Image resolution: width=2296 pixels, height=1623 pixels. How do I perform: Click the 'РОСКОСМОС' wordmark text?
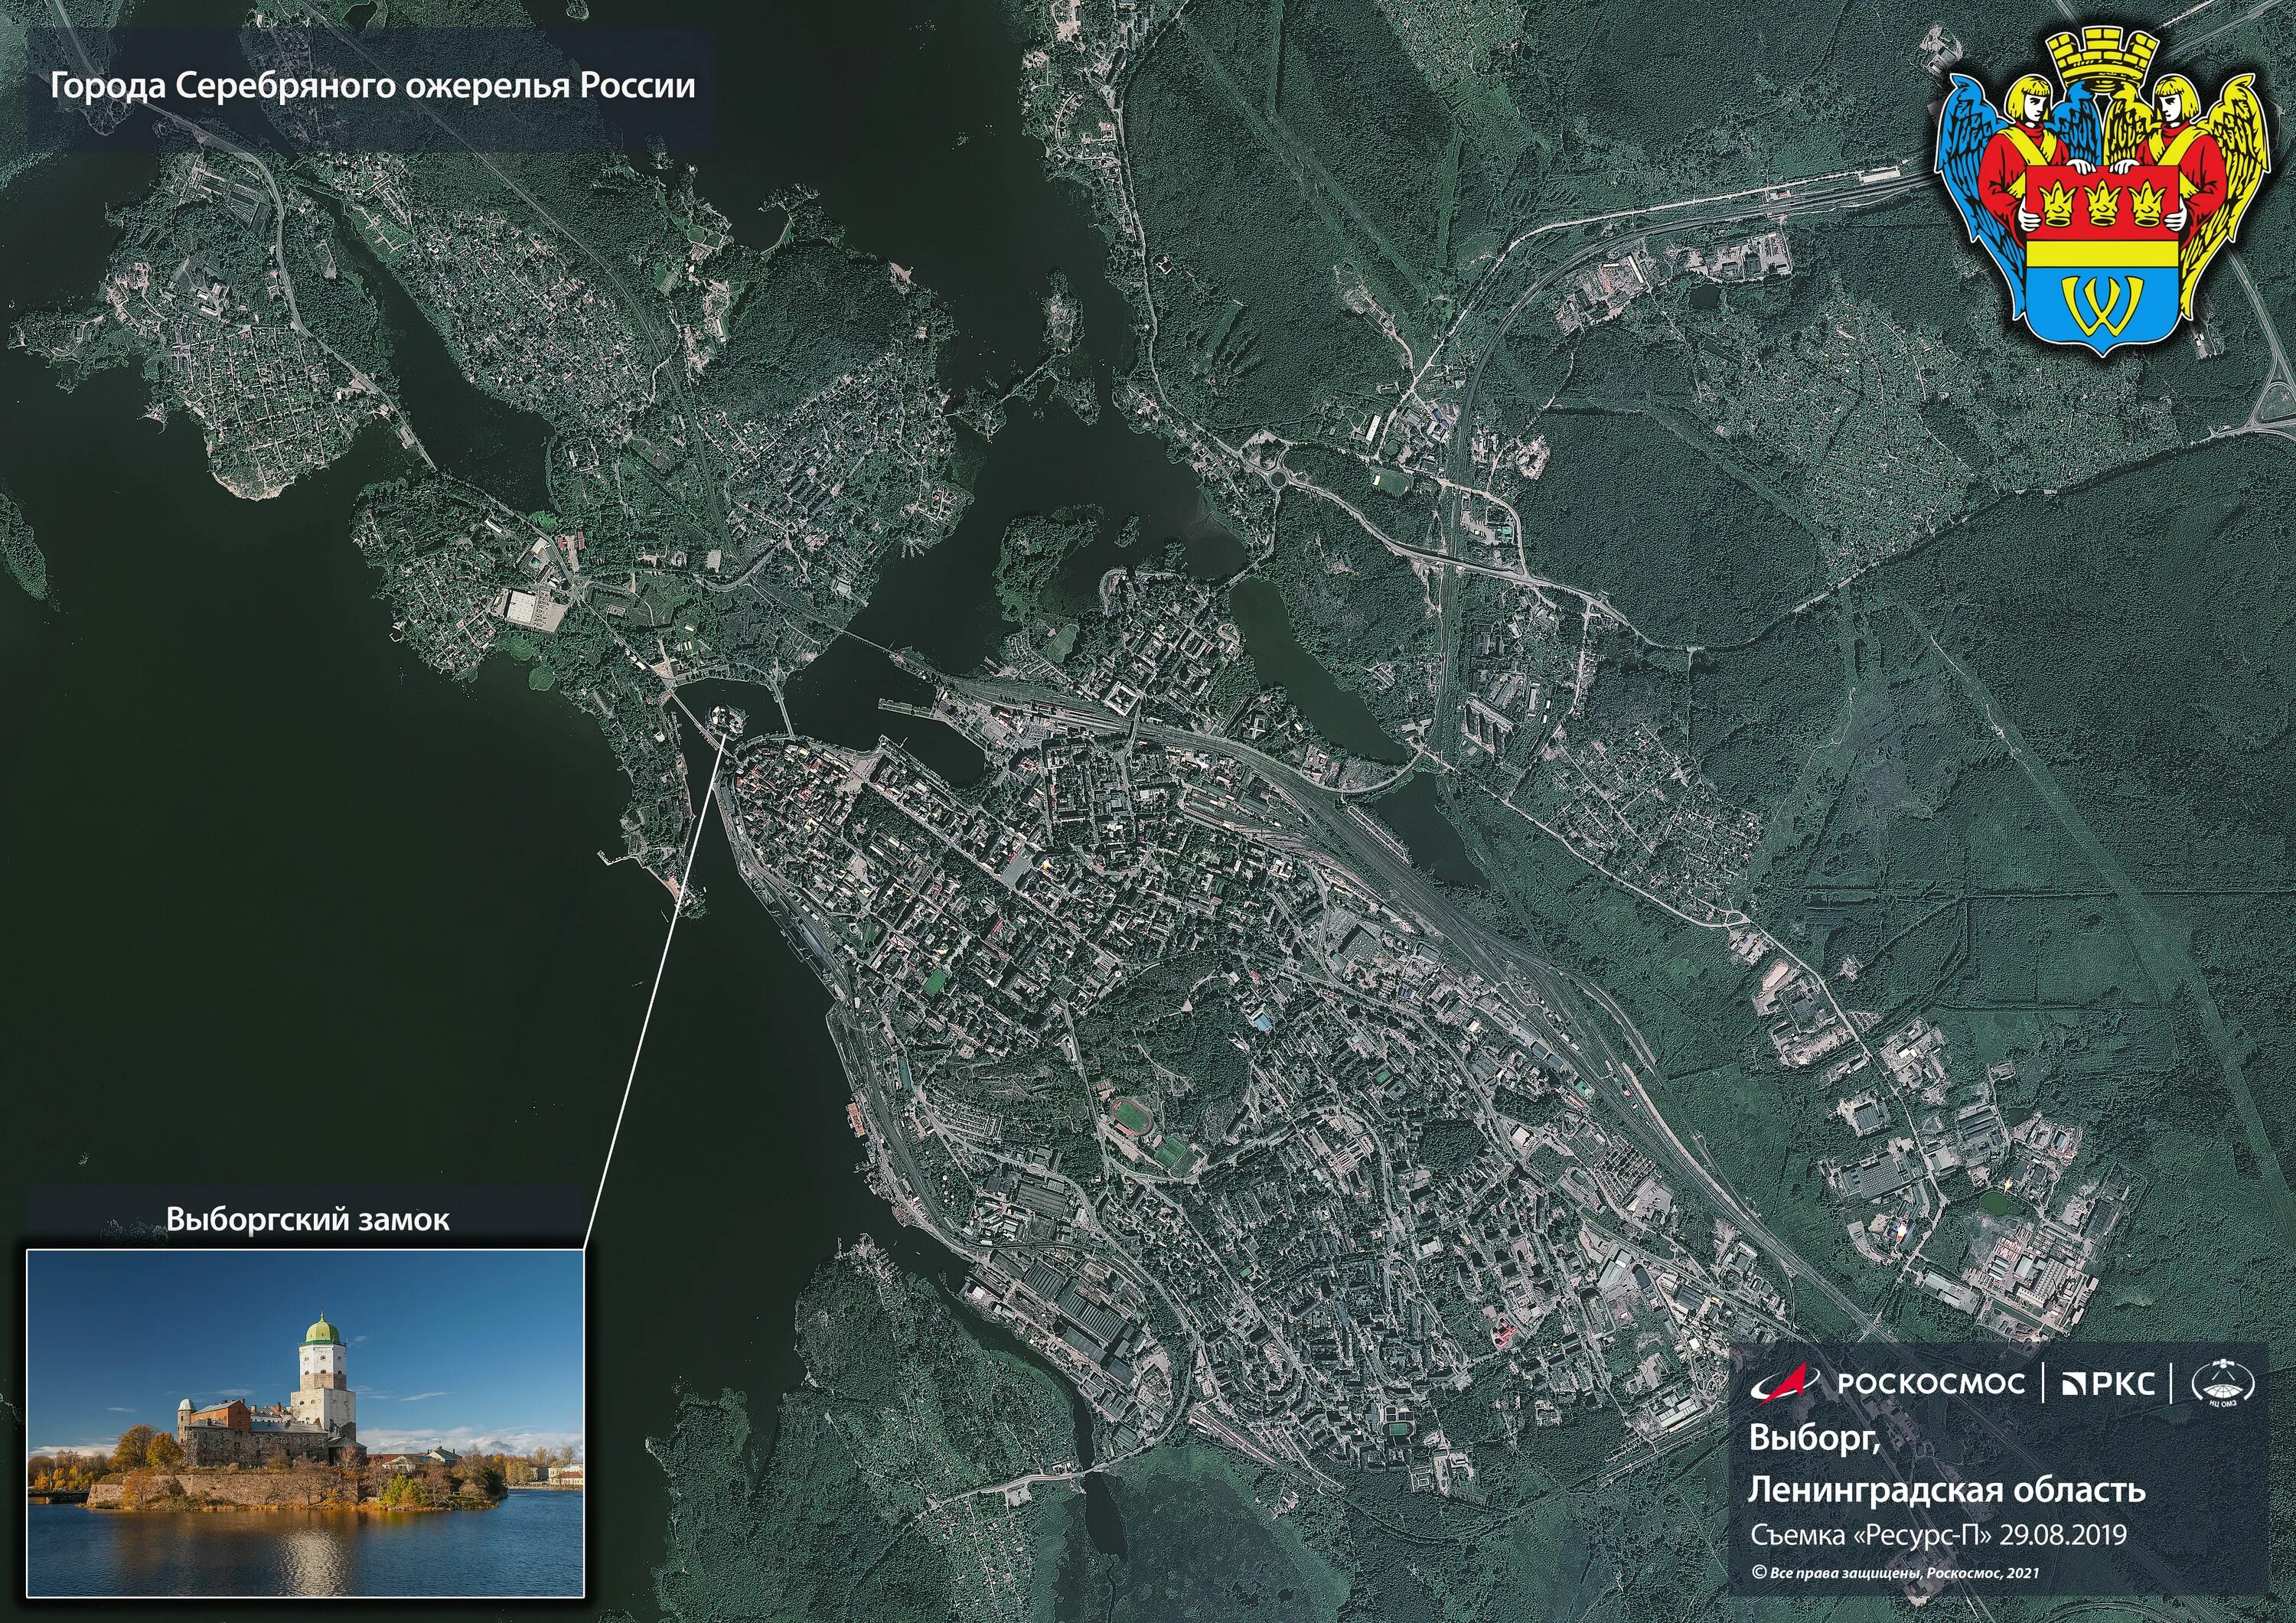(1930, 1384)
